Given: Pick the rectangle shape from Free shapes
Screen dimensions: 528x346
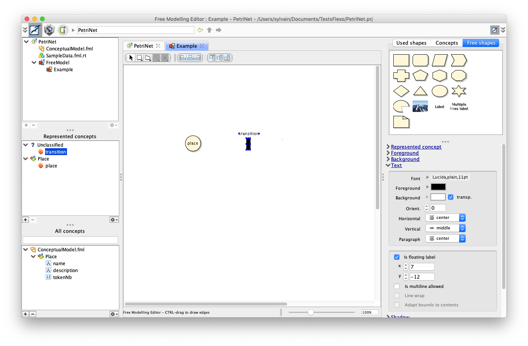Looking at the screenshot, I should coord(401,60).
